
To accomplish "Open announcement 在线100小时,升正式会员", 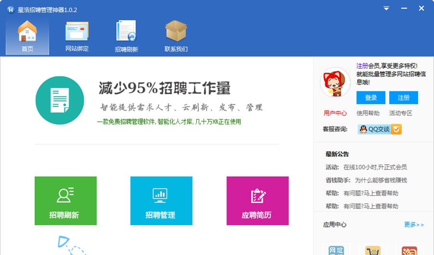I will click(375, 167).
